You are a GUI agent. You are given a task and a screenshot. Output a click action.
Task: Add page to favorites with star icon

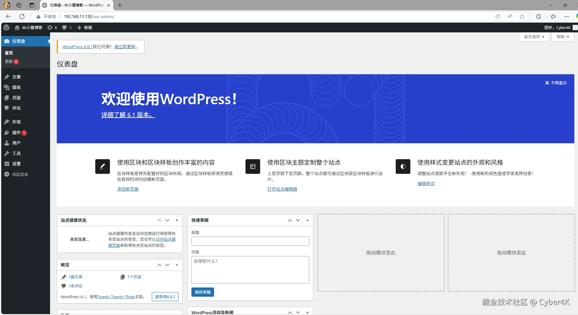[x=522, y=16]
